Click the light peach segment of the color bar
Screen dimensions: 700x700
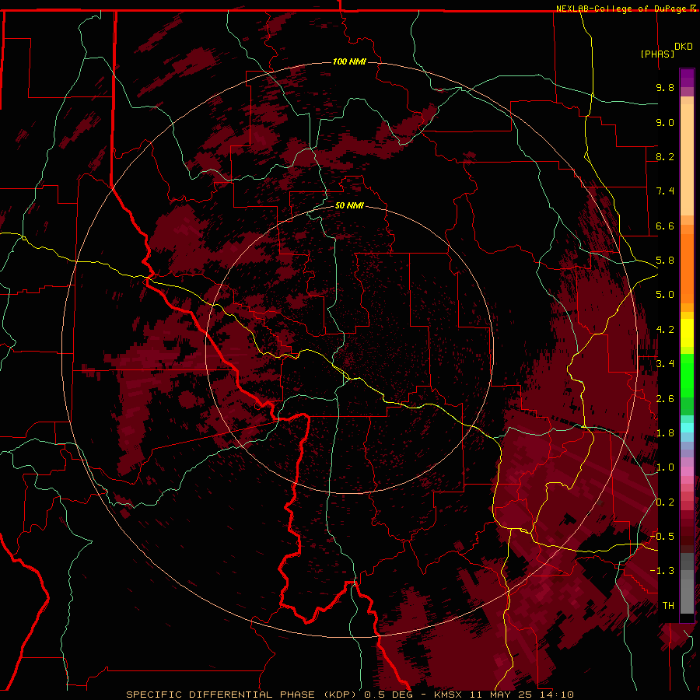click(687, 159)
